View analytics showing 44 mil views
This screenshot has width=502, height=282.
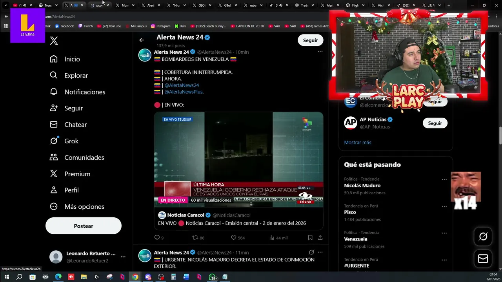point(278,238)
